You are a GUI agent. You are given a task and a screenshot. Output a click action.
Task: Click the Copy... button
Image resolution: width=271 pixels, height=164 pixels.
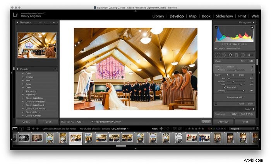tap(26, 122)
